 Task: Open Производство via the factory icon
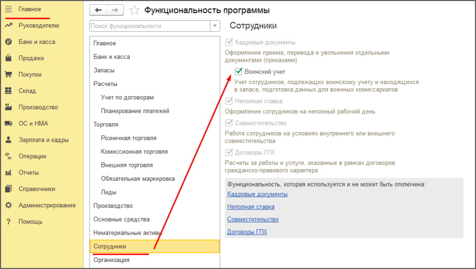tap(8, 107)
